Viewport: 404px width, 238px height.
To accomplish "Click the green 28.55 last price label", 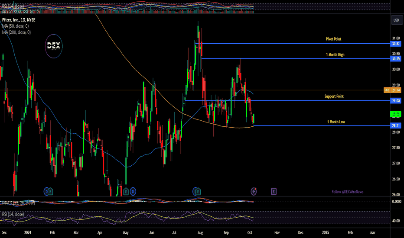I will pyautogui.click(x=396, y=114).
